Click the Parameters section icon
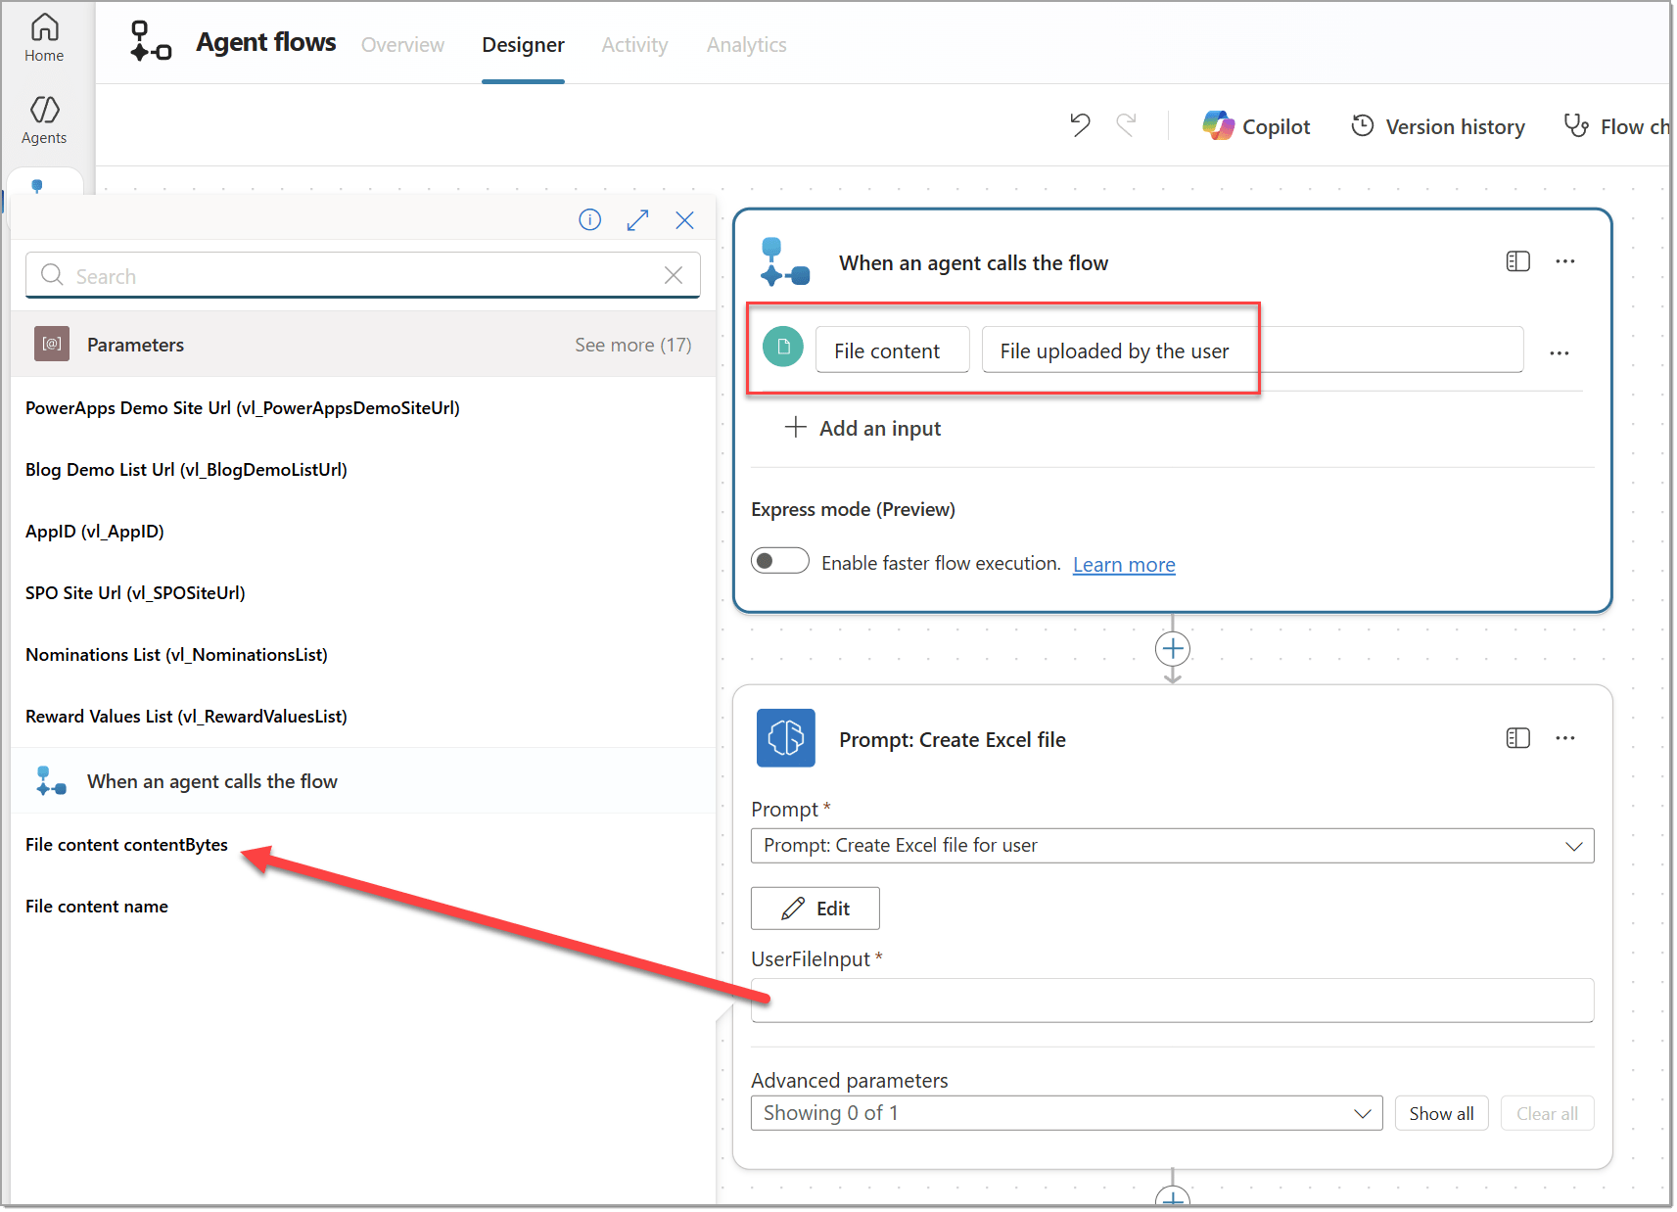This screenshot has height=1212, width=1677. (x=52, y=344)
